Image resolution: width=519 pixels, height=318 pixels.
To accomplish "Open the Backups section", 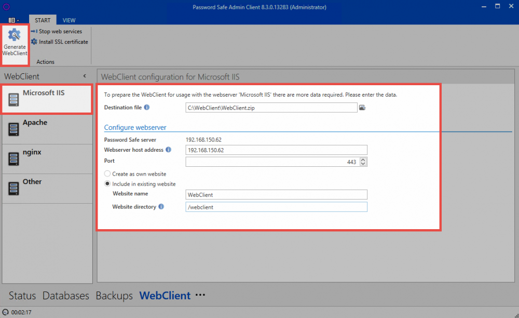I will 114,296.
